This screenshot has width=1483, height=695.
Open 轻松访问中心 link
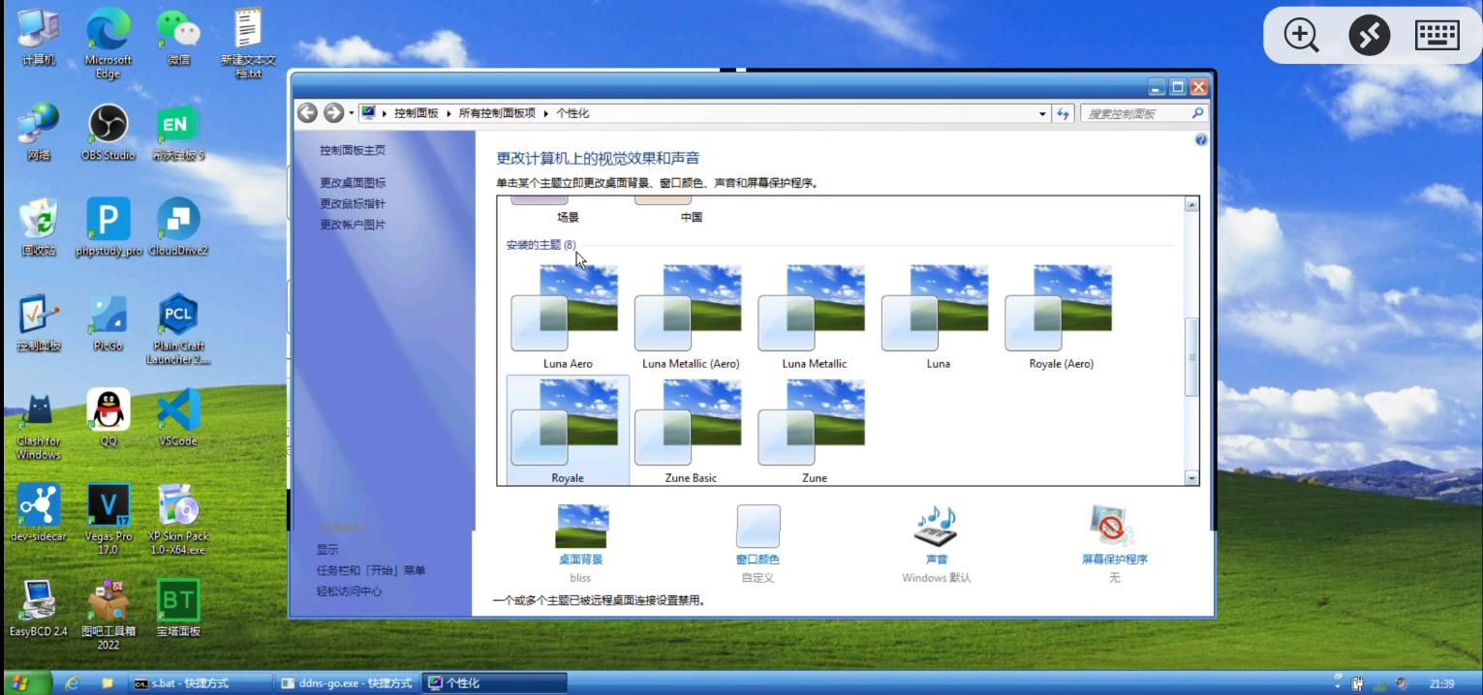point(349,591)
